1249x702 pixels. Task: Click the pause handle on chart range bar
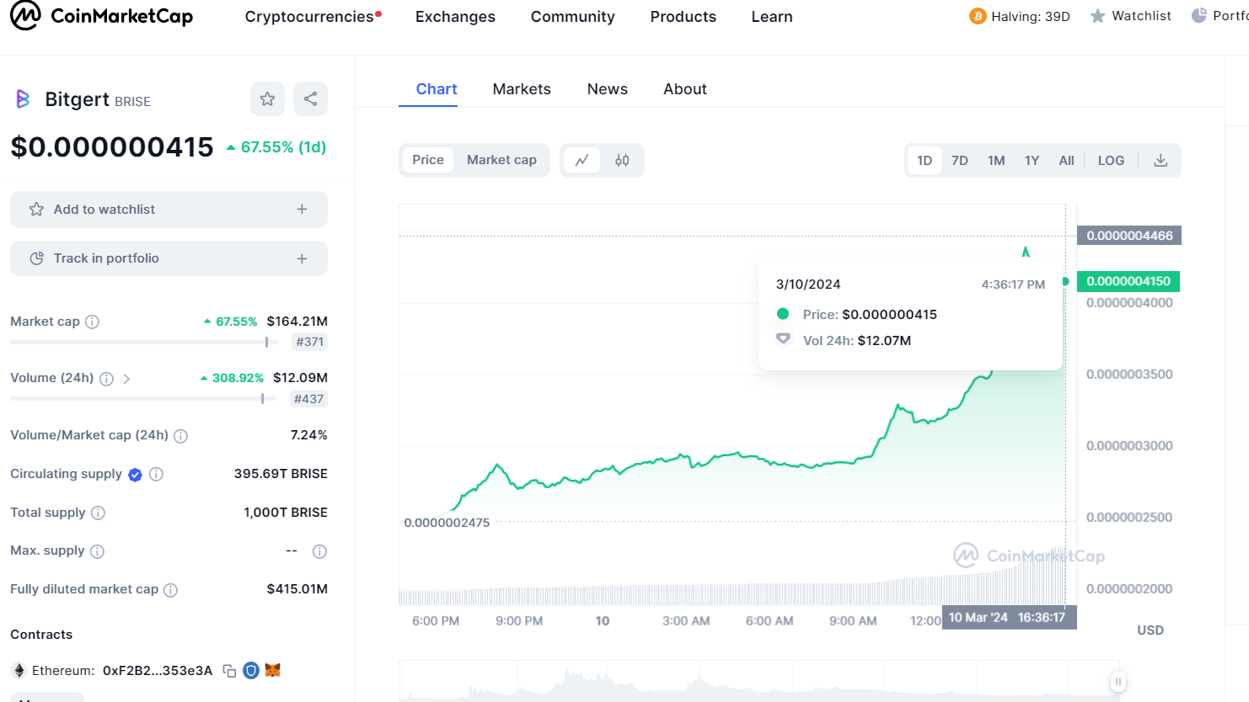pos(1118,682)
